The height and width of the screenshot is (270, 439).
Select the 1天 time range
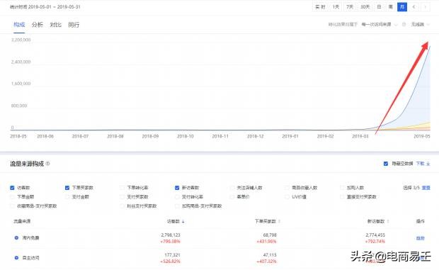click(x=336, y=6)
